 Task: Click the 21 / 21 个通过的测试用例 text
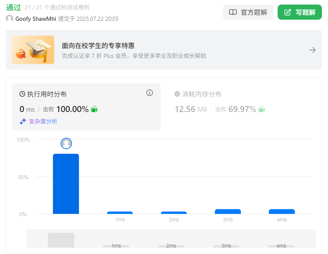pos(57,8)
